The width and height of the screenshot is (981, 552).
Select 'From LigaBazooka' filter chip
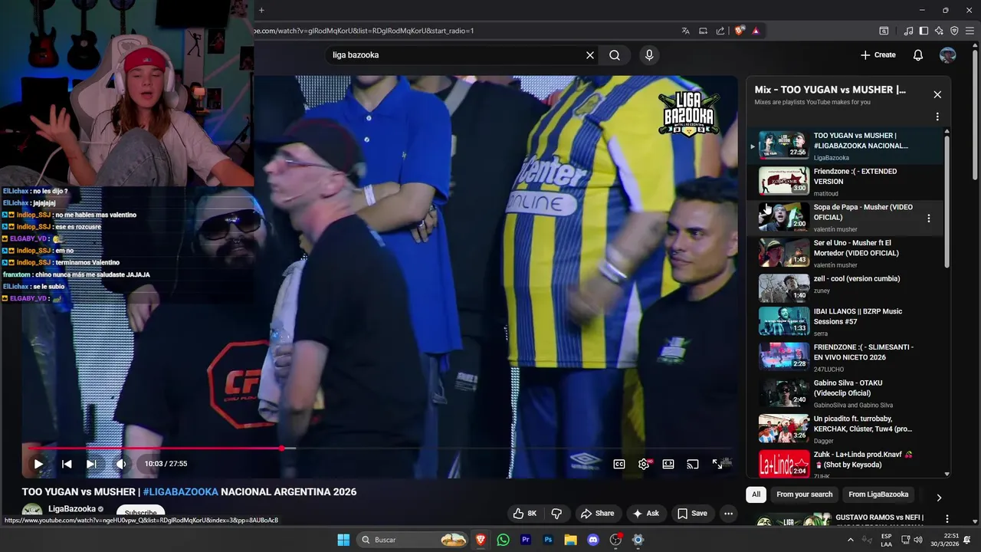point(878,495)
